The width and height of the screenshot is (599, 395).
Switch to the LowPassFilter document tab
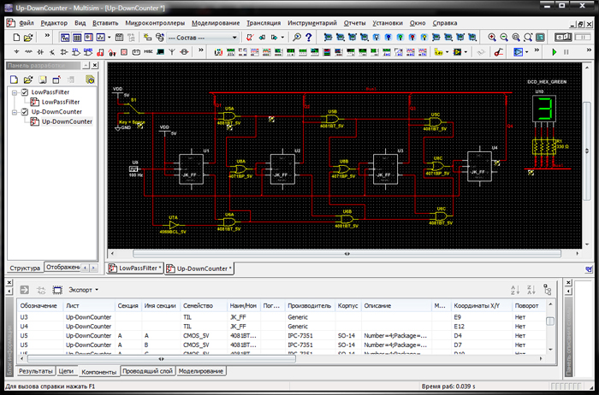(135, 268)
